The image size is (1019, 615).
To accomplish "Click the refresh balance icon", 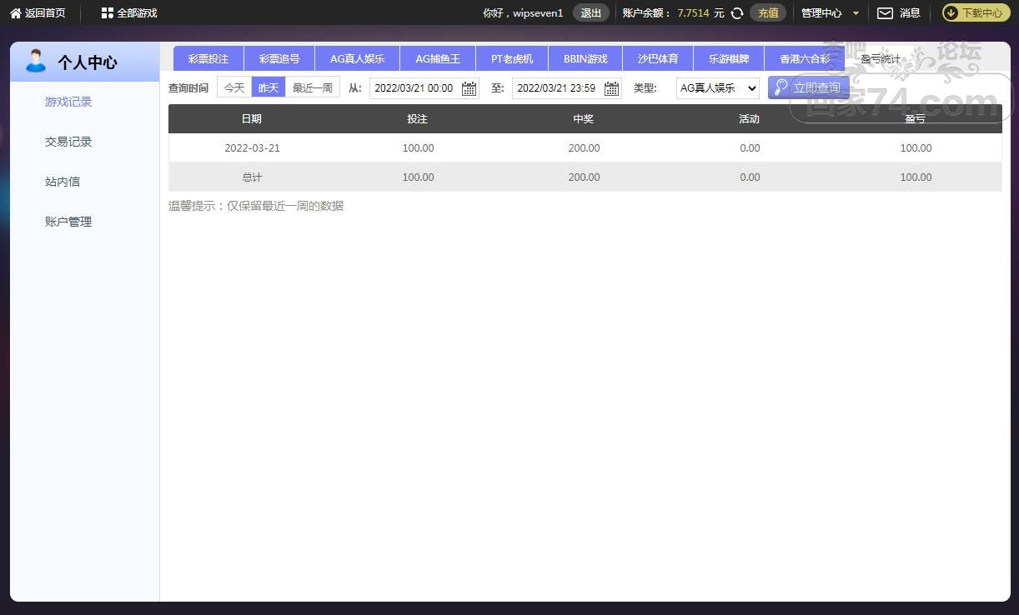I will (x=737, y=13).
